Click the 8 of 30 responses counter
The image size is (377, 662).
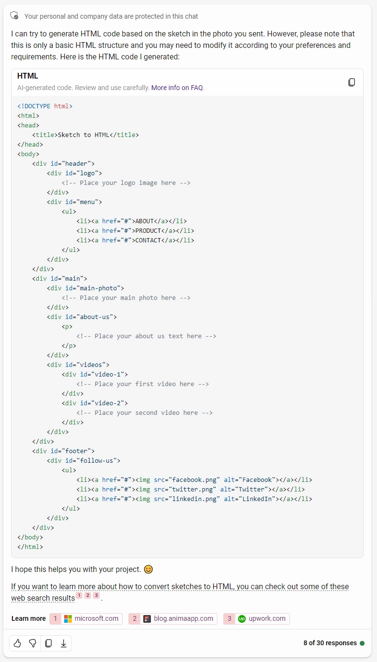pyautogui.click(x=330, y=643)
